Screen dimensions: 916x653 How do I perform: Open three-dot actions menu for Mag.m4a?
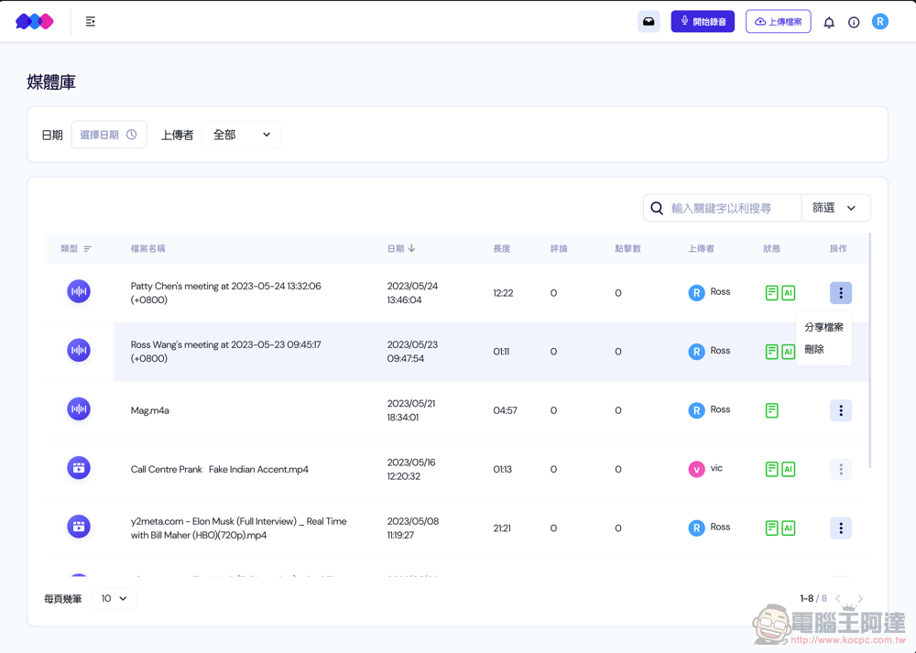pos(841,410)
